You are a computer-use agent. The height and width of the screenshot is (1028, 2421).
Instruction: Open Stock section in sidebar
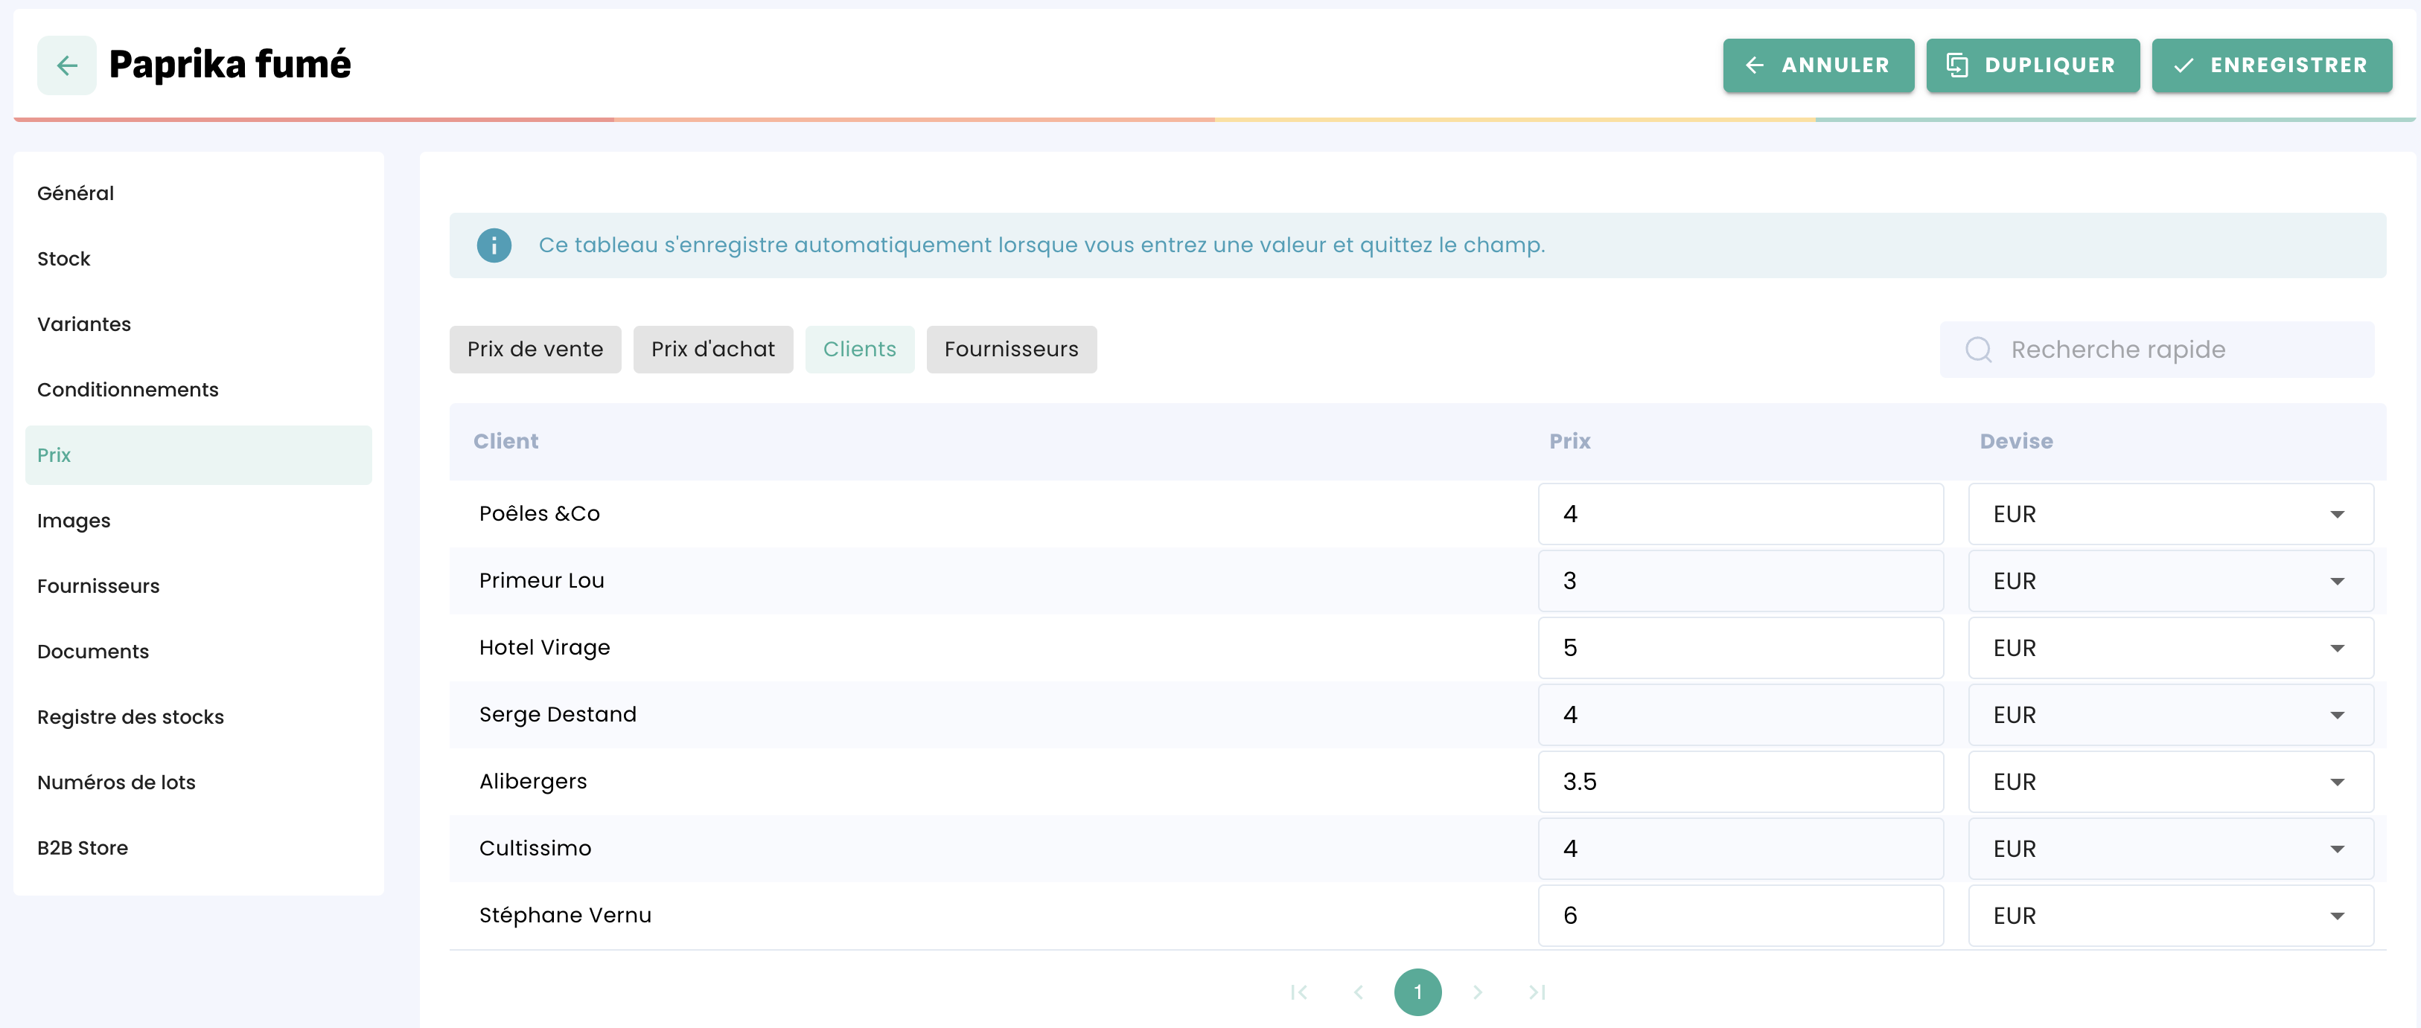click(64, 258)
